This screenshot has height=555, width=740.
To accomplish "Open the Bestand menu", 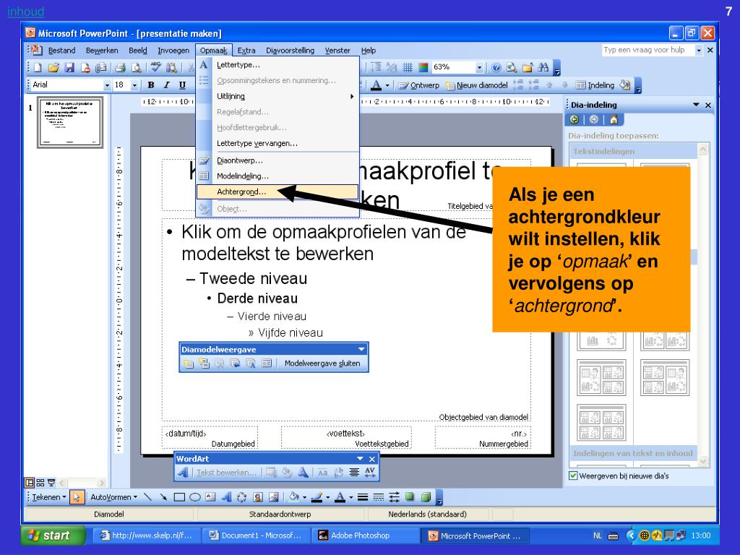I will coord(61,51).
